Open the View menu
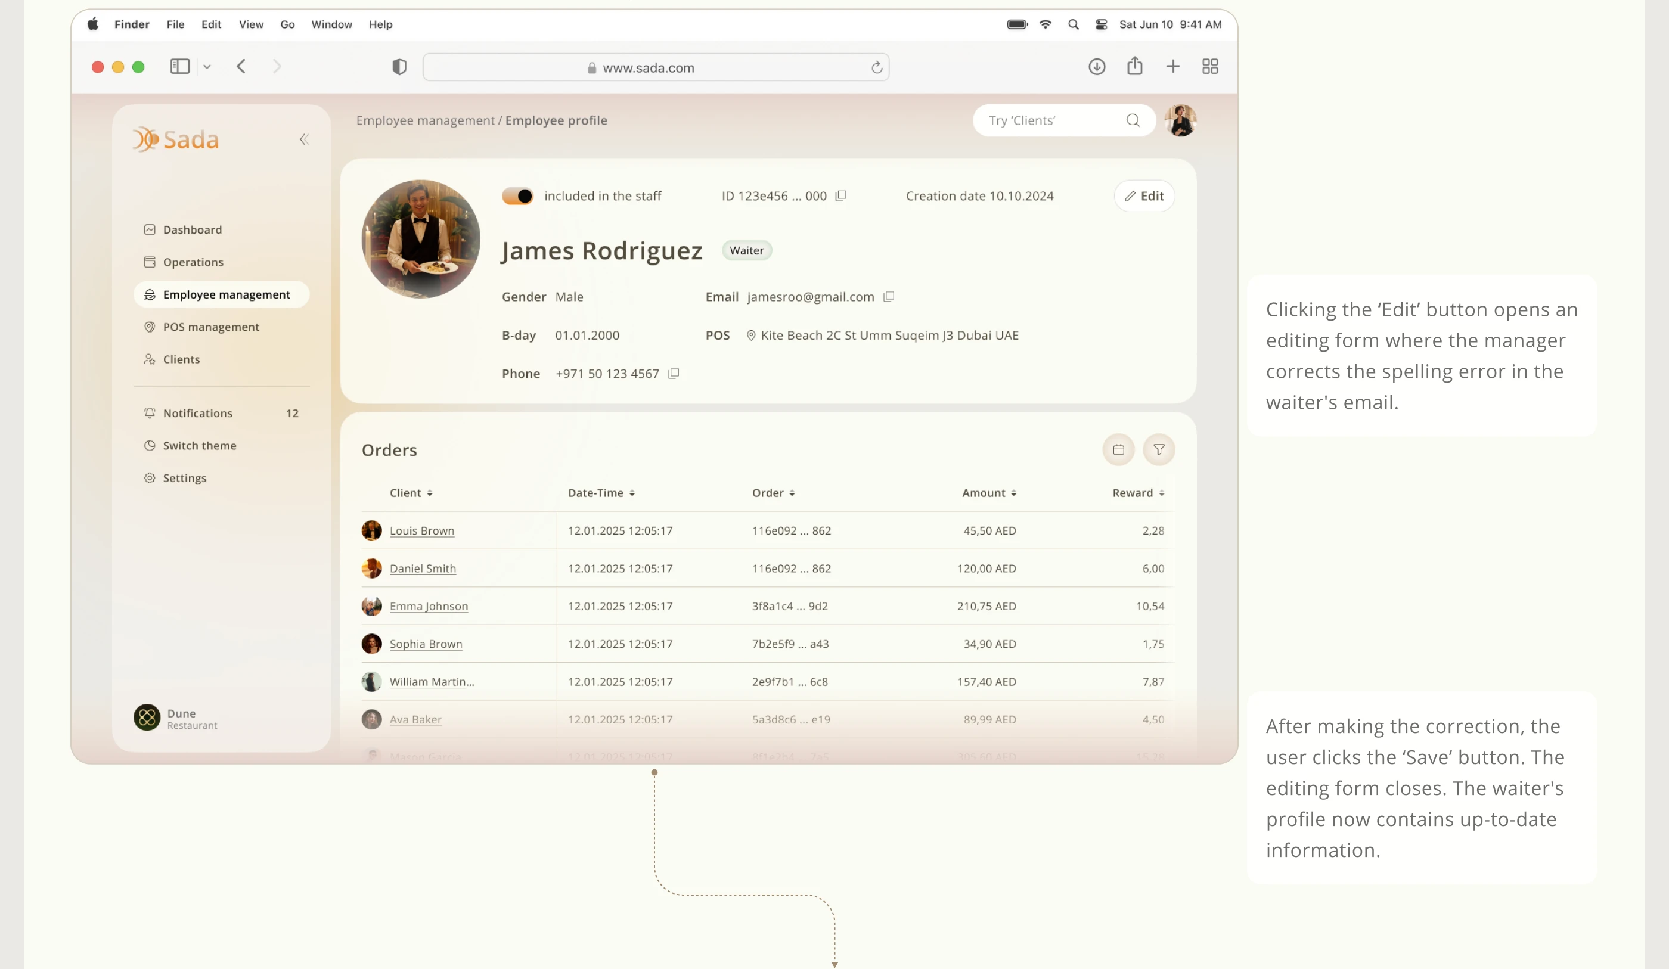The image size is (1669, 969). pyautogui.click(x=251, y=24)
